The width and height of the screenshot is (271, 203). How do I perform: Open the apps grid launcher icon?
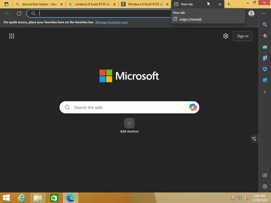tap(12, 36)
